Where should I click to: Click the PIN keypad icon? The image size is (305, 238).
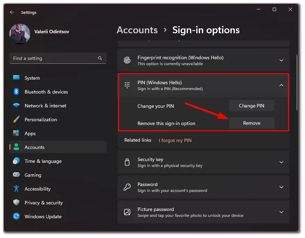pos(127,85)
